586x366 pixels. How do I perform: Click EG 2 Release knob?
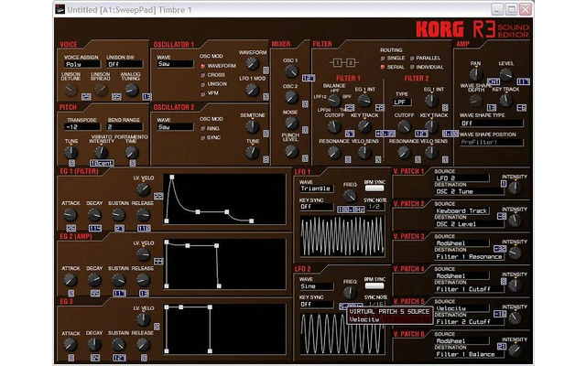143,280
